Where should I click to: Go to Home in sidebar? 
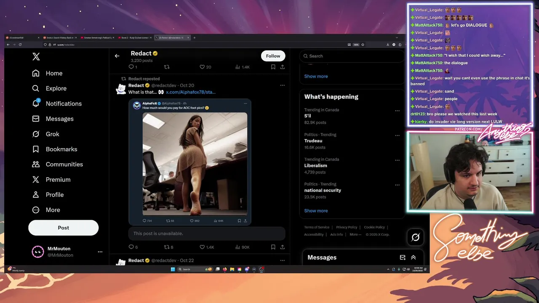(x=48, y=73)
